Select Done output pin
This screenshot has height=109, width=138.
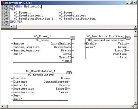coord(65,78)
